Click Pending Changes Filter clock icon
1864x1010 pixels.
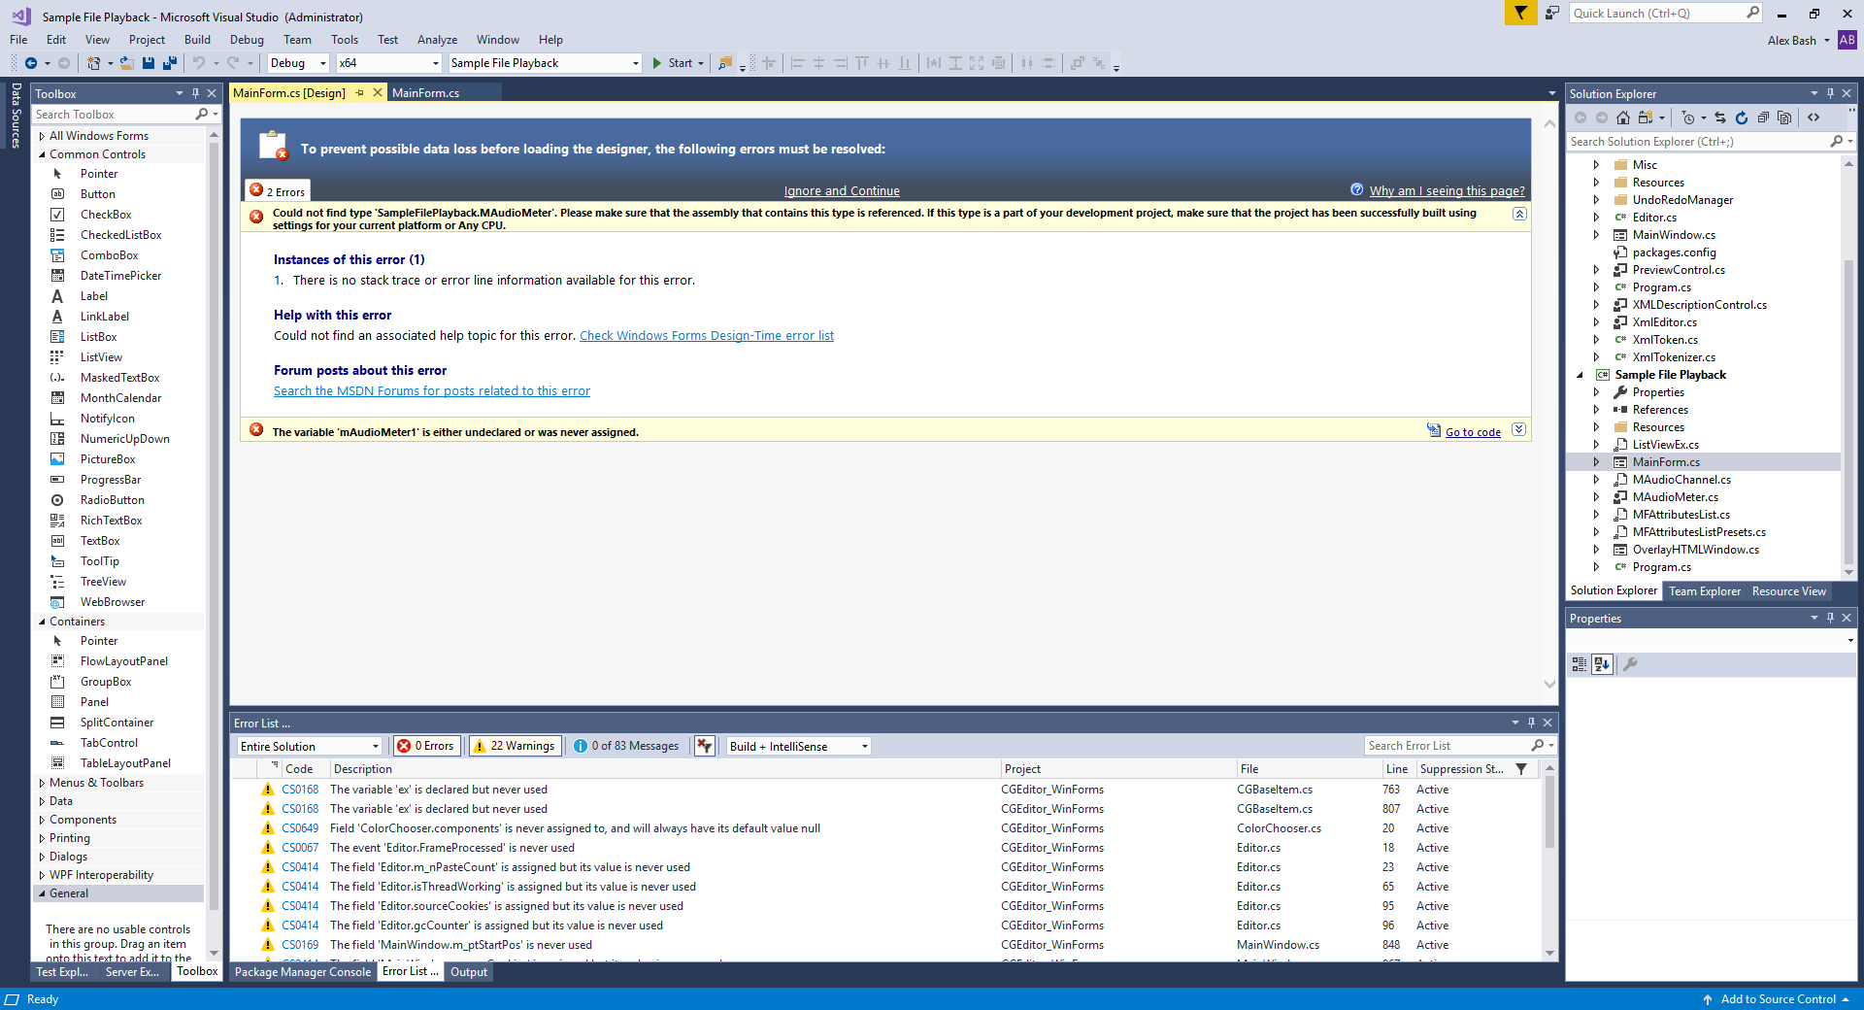click(x=1688, y=118)
